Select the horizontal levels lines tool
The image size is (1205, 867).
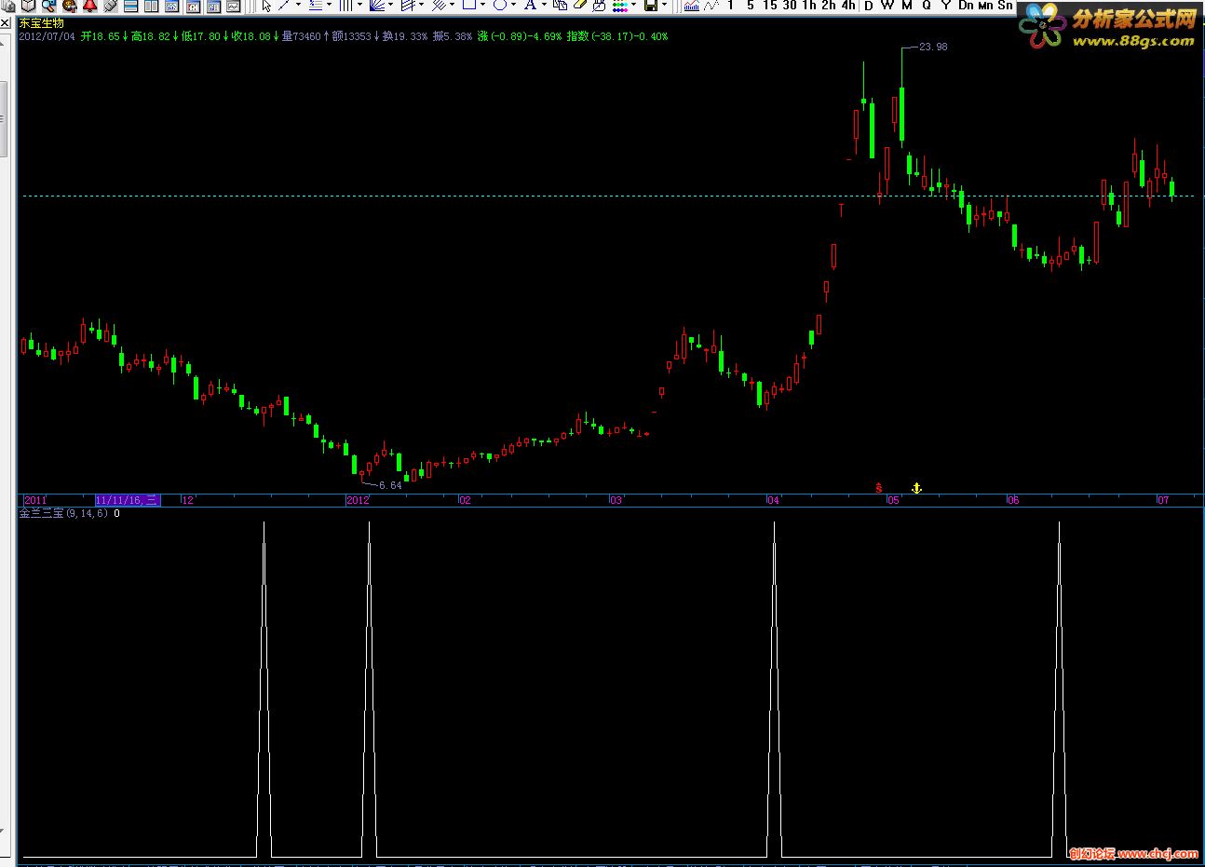(315, 5)
